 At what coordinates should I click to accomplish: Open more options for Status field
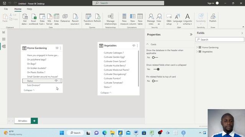pos(60,81)
